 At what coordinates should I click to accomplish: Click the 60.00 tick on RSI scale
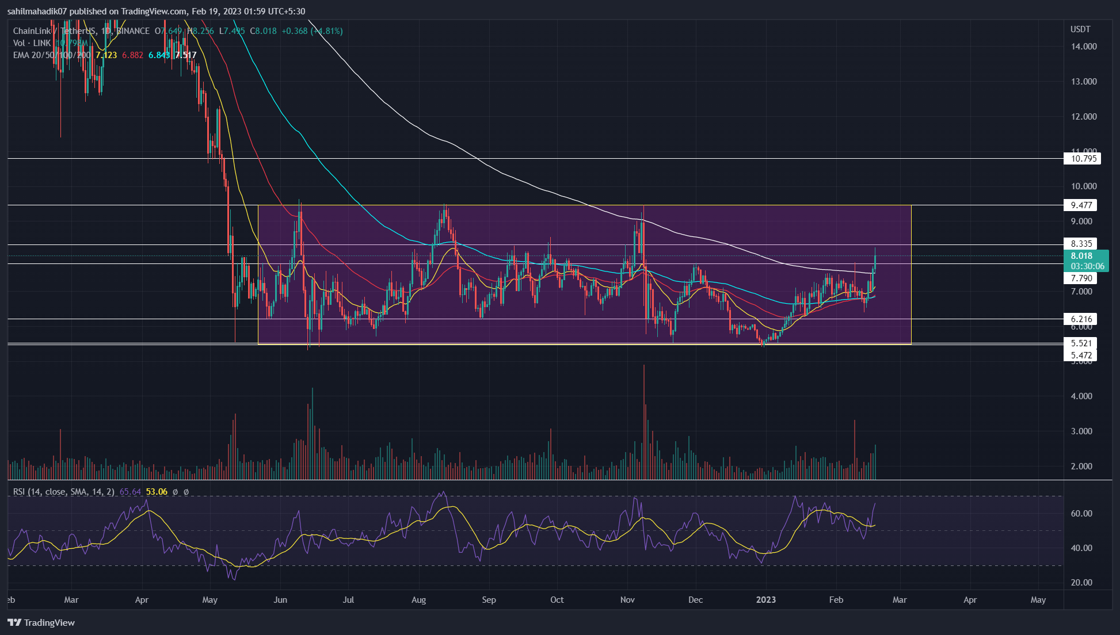pyautogui.click(x=1081, y=514)
